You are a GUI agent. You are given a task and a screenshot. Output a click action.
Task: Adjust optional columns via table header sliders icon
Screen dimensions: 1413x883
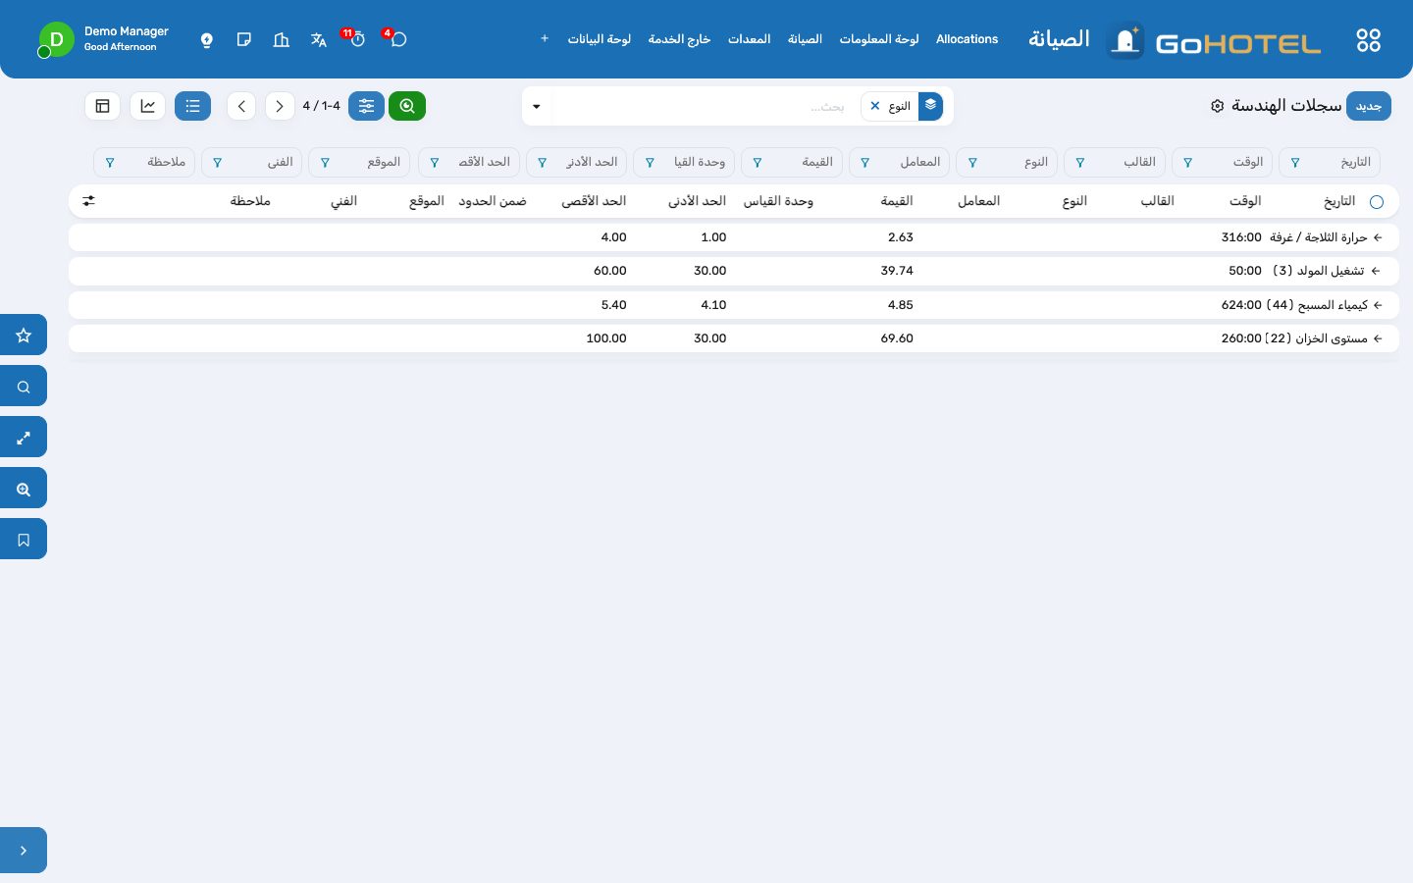pyautogui.click(x=88, y=201)
